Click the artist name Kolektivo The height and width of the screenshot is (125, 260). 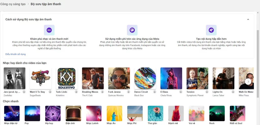pos(60,96)
